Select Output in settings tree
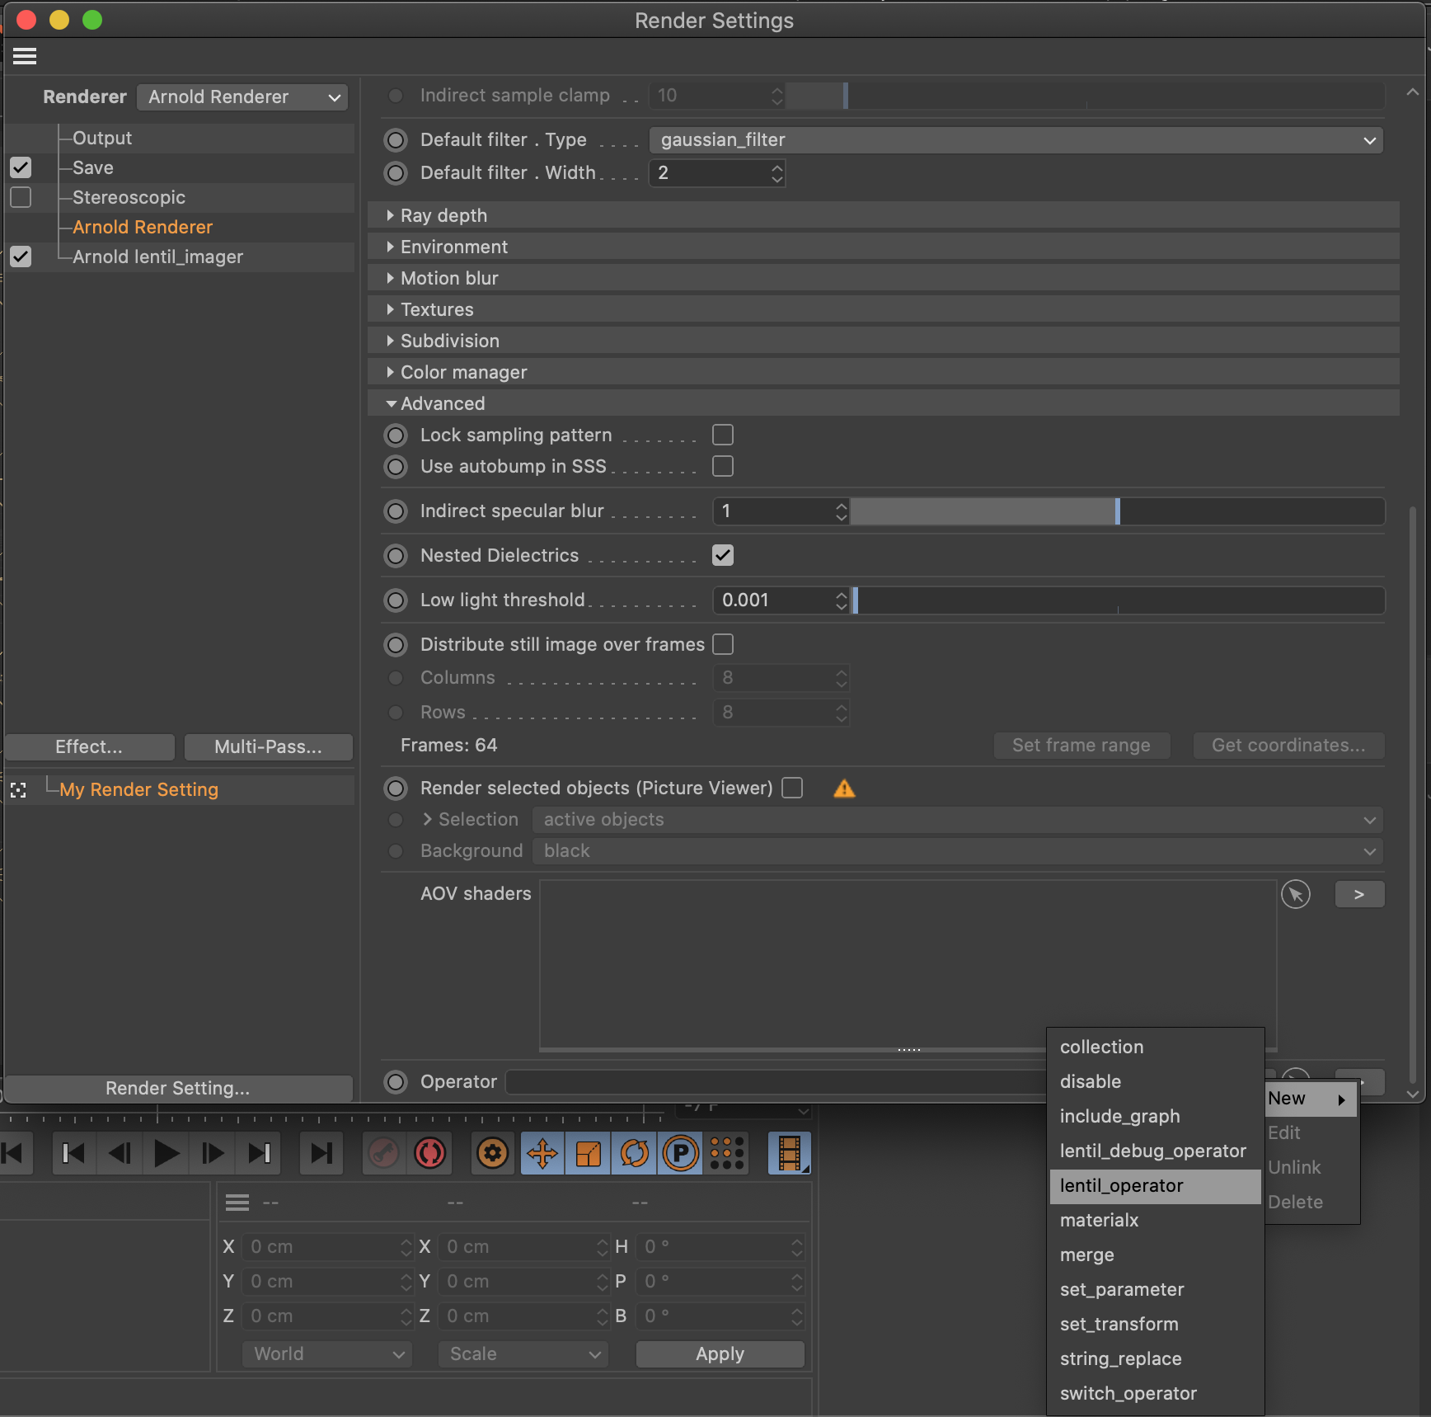Image resolution: width=1431 pixels, height=1417 pixels. (x=102, y=138)
